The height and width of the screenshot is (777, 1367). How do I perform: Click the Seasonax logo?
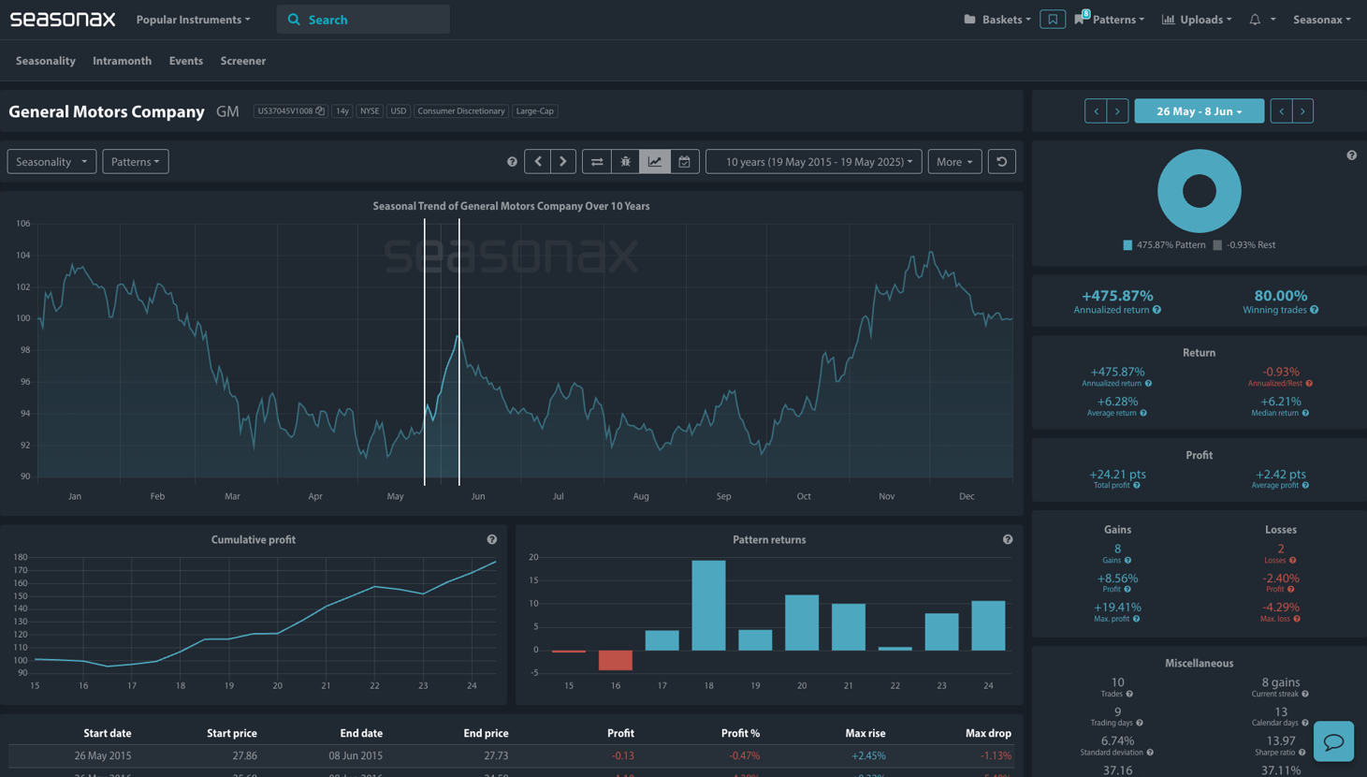63,19
